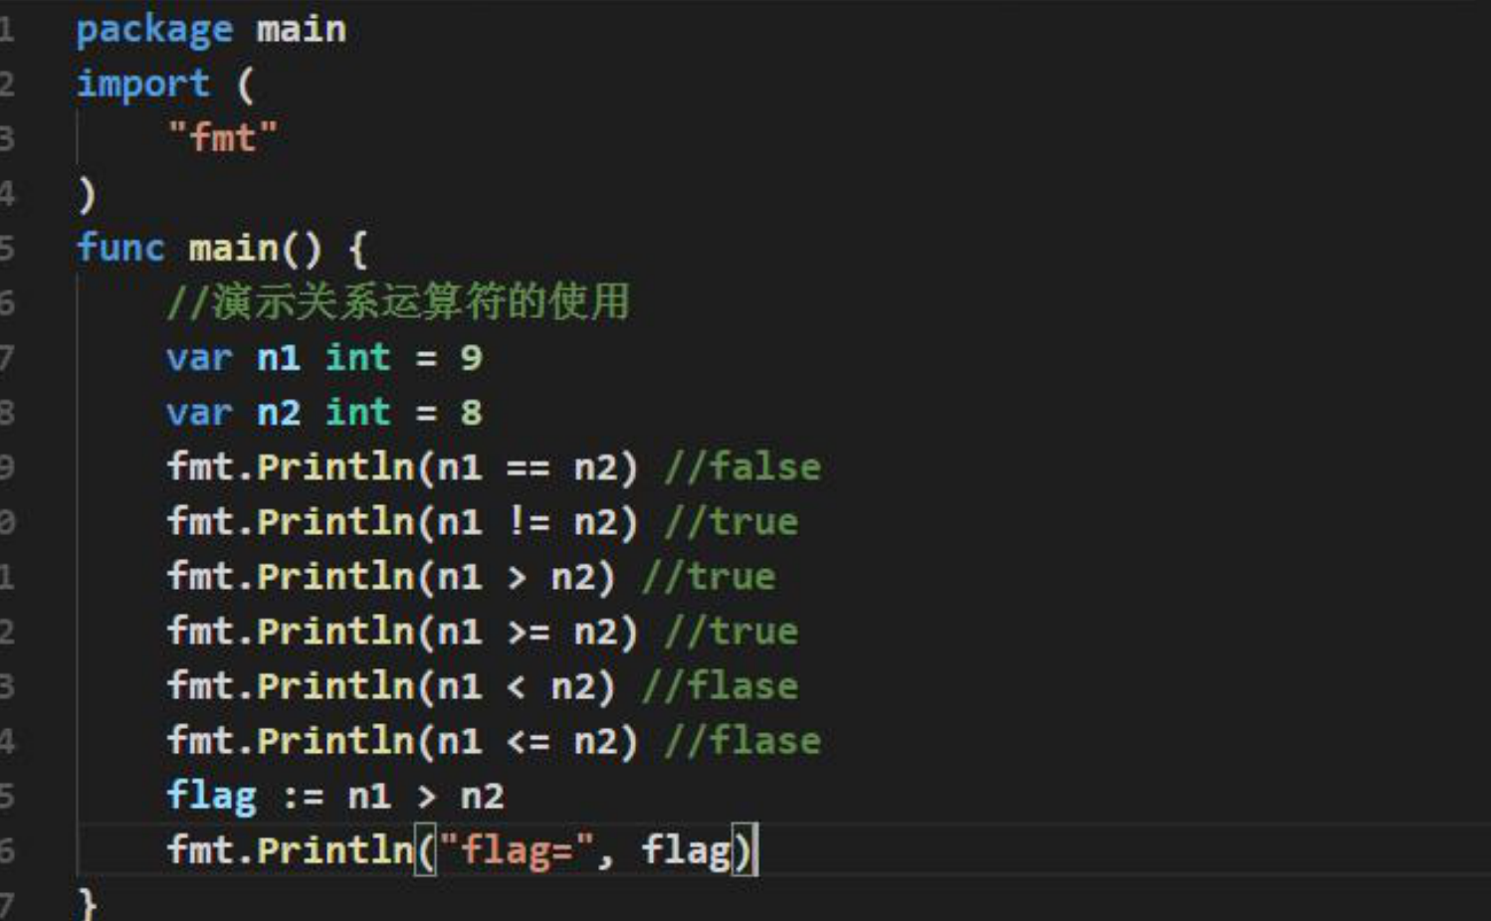Image resolution: width=1491 pixels, height=921 pixels.
Task: Click the value 9 assigned to n1
Action: [x=471, y=358]
